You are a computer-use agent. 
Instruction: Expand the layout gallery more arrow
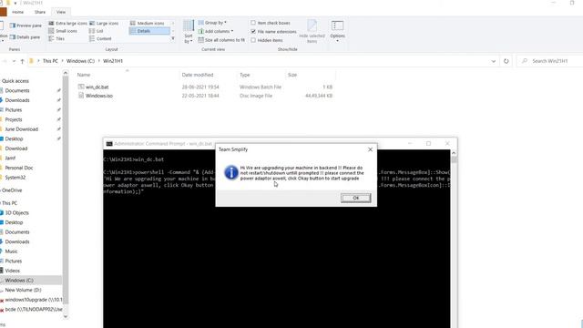point(172,38)
